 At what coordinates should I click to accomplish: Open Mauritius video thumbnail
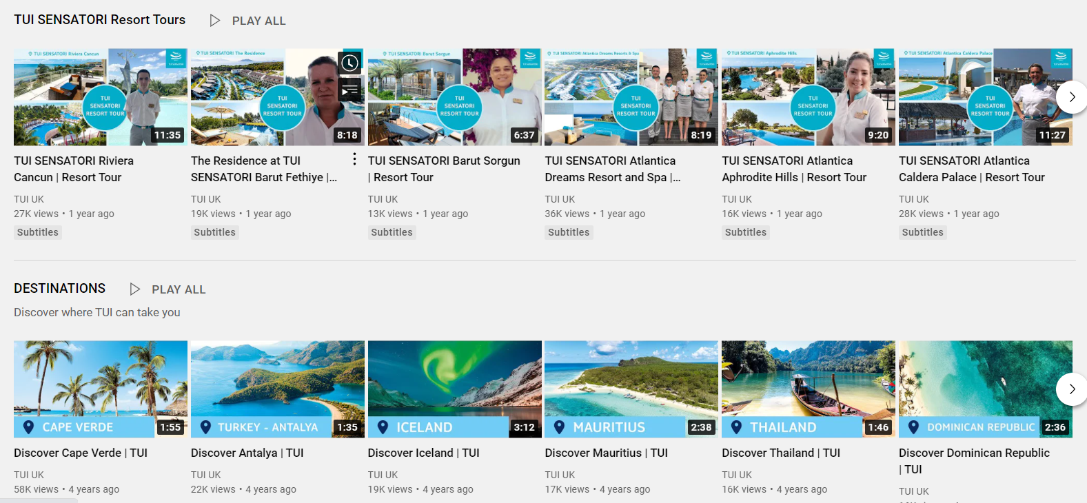pos(631,389)
